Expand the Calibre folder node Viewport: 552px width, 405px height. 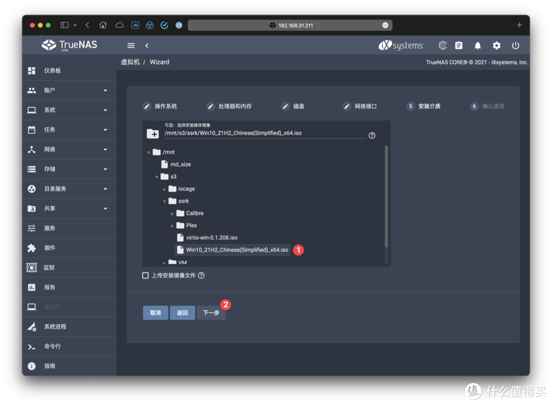tap(172, 213)
